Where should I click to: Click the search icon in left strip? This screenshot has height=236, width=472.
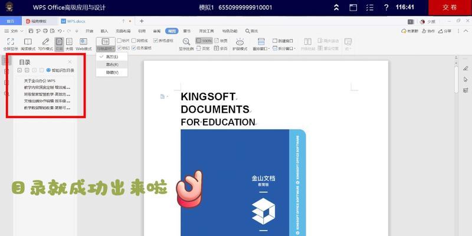(6, 94)
